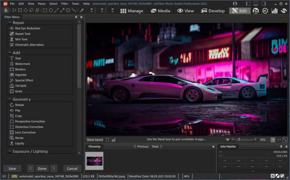Viewport: 290px width, 180px height.
Task: Select the lasso selection tool
Action: click(x=32, y=10)
